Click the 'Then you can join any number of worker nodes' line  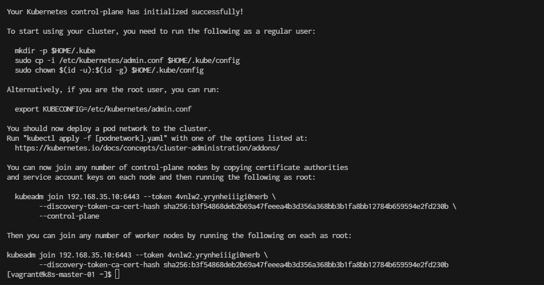coord(179,235)
